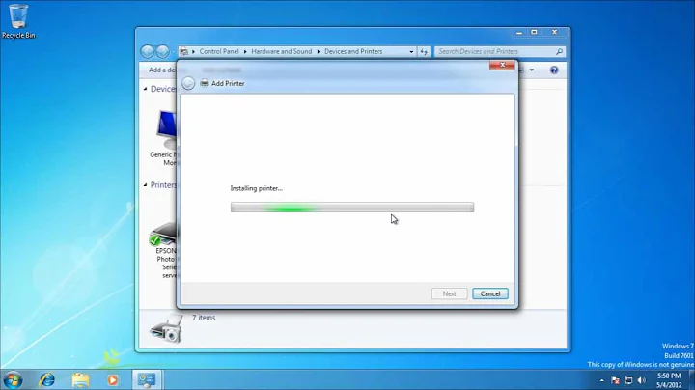Click the Search Devices and Printers field
This screenshot has height=390, width=695.
pos(500,52)
